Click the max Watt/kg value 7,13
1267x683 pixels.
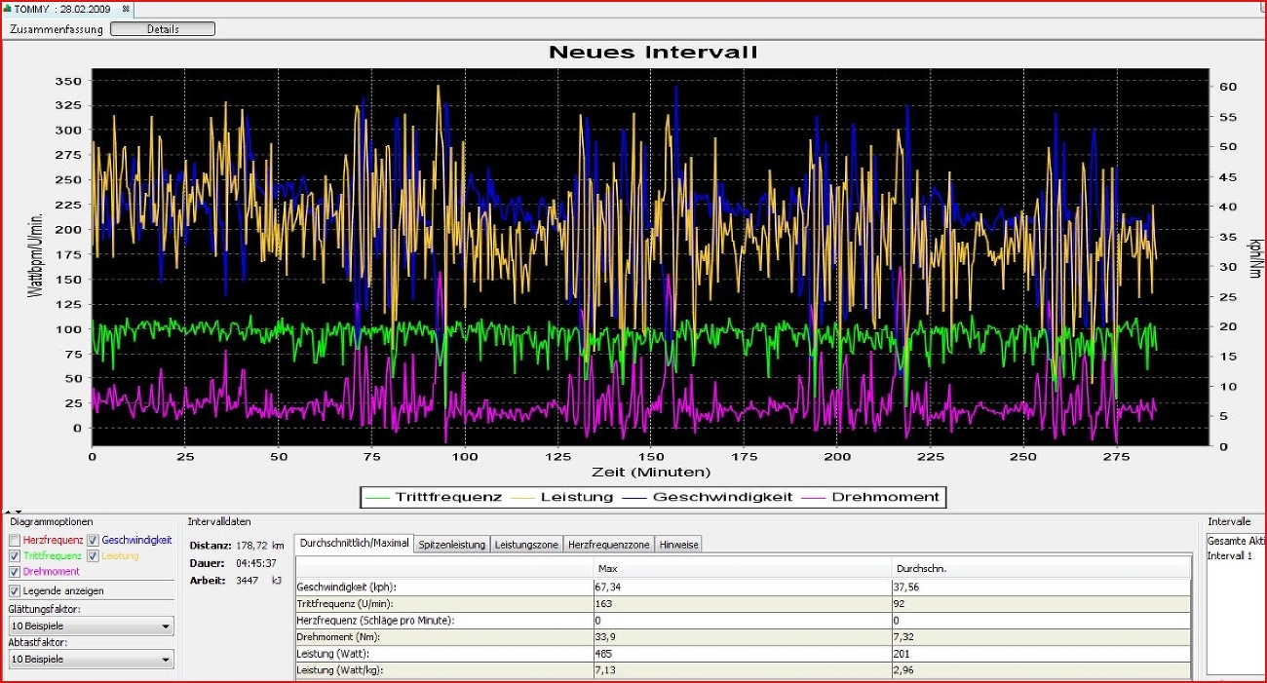[605, 670]
